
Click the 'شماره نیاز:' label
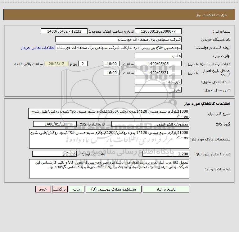point(222,31)
